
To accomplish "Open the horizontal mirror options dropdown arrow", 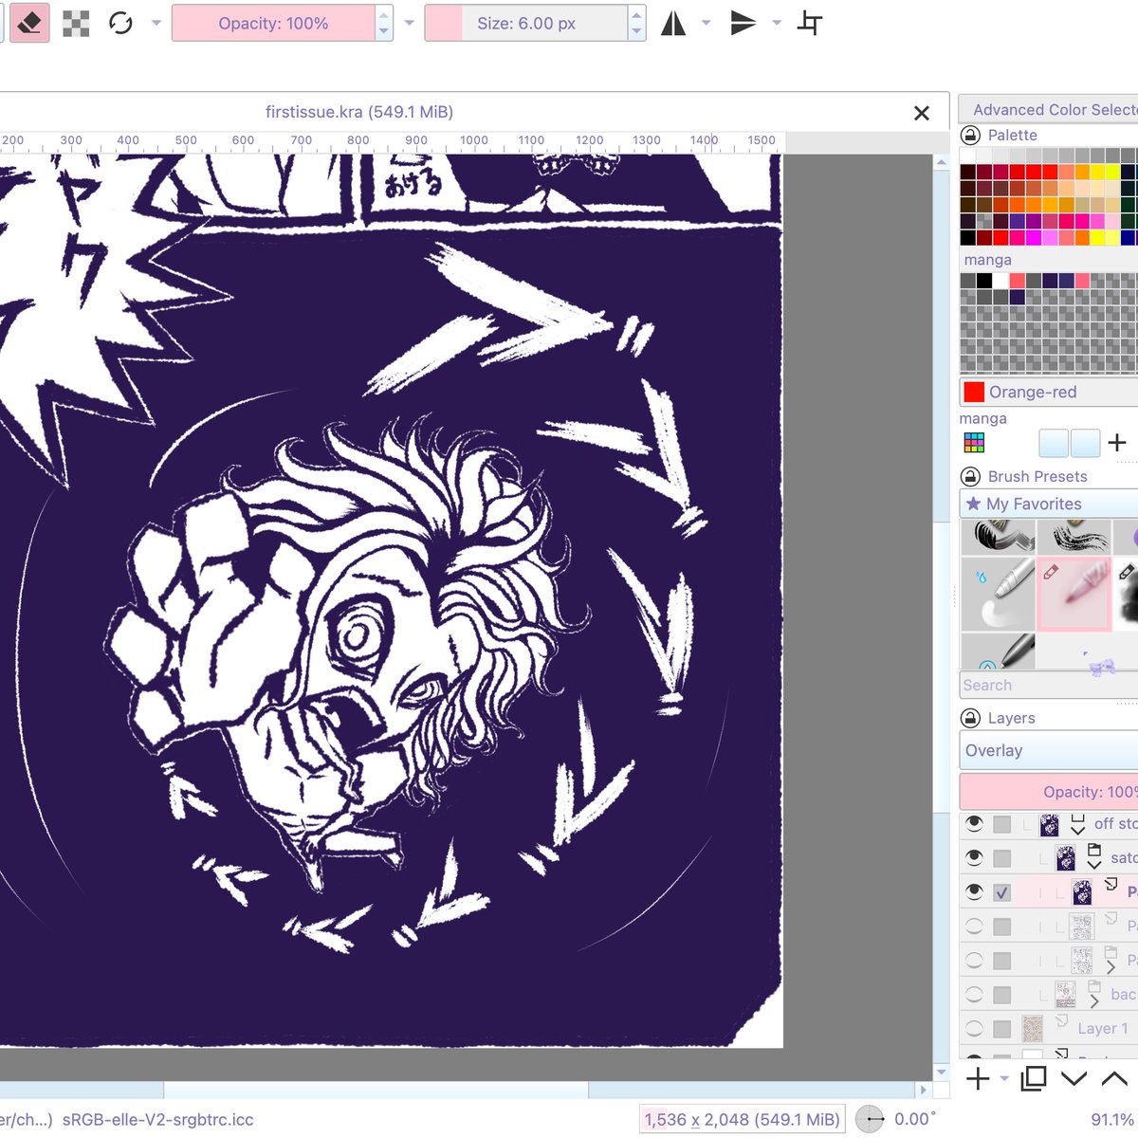I will pos(706,24).
